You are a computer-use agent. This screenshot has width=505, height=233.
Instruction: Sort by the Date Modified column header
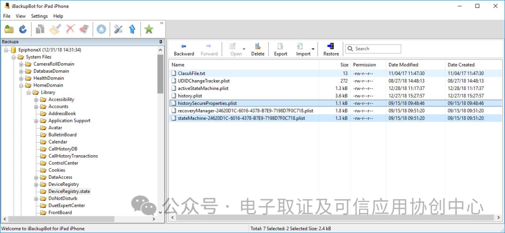(x=415, y=64)
